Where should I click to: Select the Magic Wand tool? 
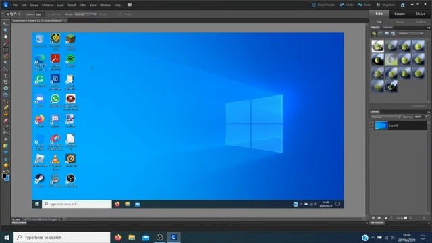(5, 63)
